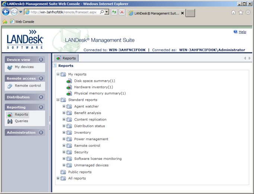Collapse the Remote access panel
The height and width of the screenshot is (194, 254).
(41, 78)
